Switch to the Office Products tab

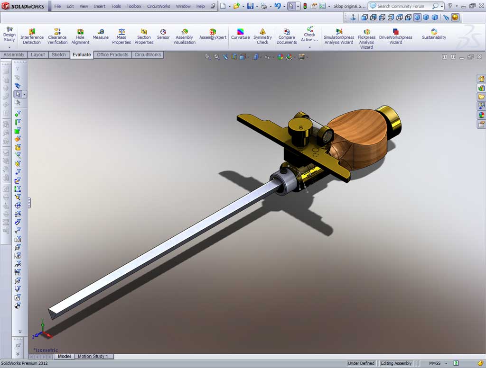112,55
